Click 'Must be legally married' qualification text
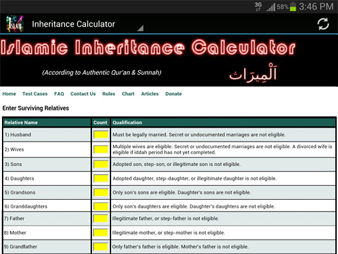 click(199, 135)
